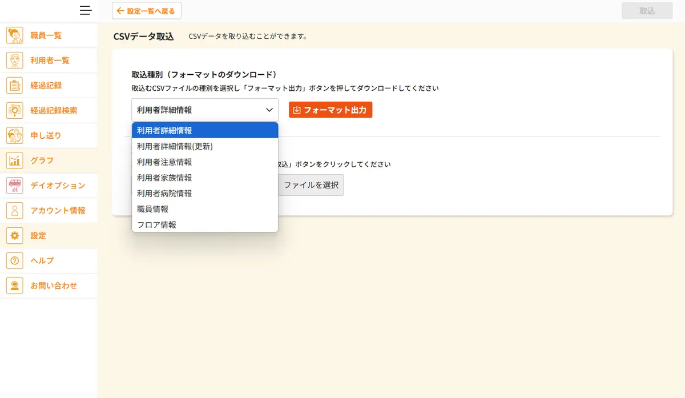
Task: Open 利用者一覧 in the sidebar
Action: tap(49, 61)
